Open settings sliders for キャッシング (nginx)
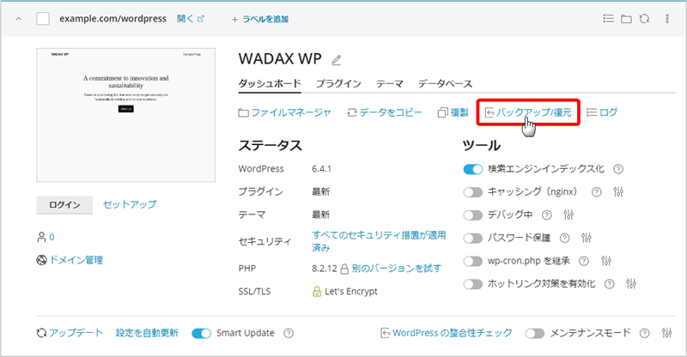The image size is (687, 357). pos(618,192)
